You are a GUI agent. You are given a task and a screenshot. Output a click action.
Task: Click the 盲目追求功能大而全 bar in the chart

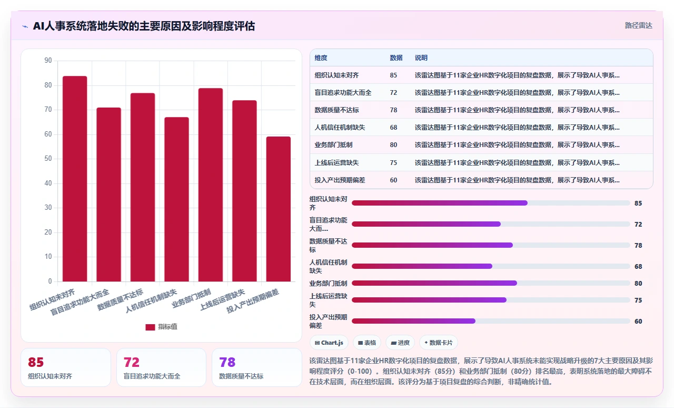[108, 195]
